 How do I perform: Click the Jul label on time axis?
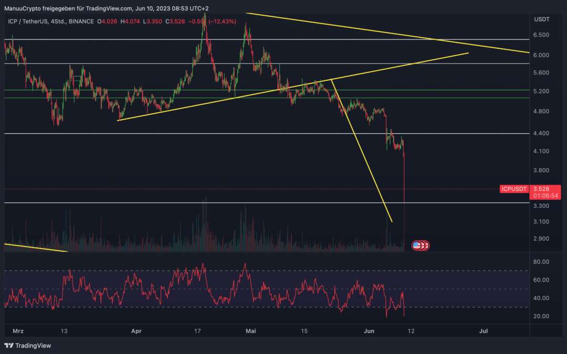[483, 331]
